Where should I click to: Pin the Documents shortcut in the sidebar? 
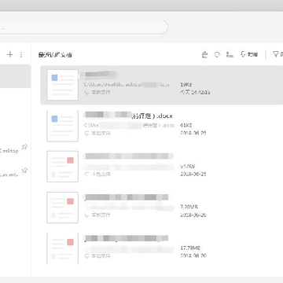point(24,171)
